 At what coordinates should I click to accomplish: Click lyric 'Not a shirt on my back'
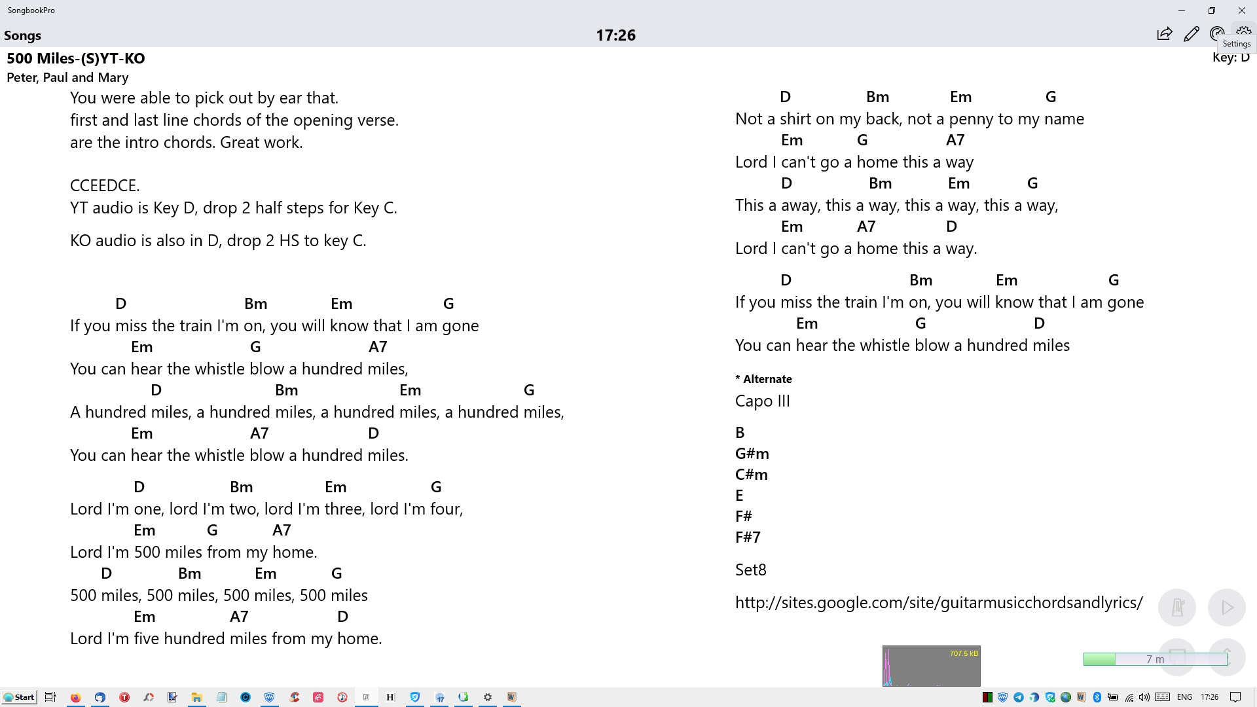tap(818, 119)
